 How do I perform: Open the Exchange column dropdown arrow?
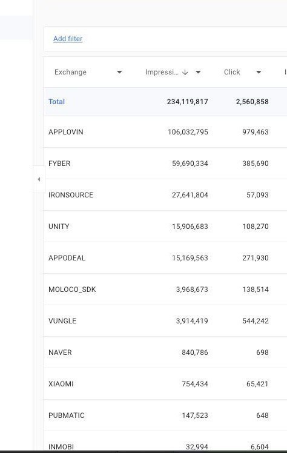(119, 72)
